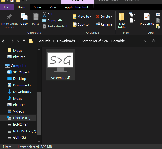Click ScreenToGif.2.26.1.Portable breadcrumb segment
The height and width of the screenshot is (149, 162).
point(103,41)
